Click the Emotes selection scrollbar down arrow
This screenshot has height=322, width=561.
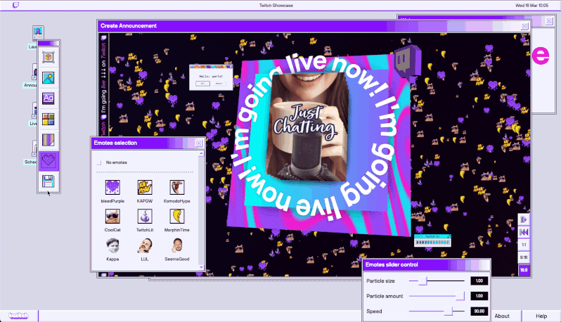[x=201, y=267]
